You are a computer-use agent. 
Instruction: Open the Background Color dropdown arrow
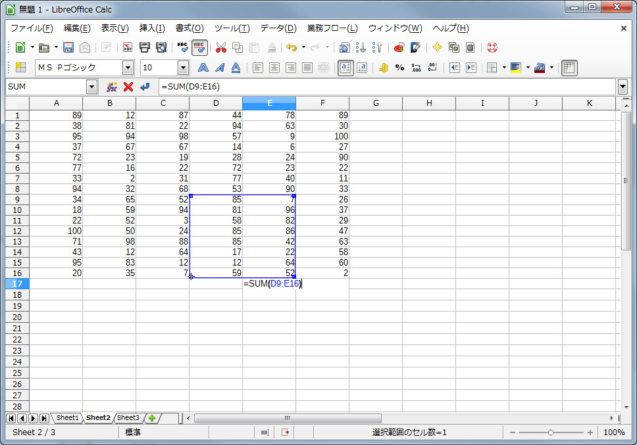click(x=528, y=68)
